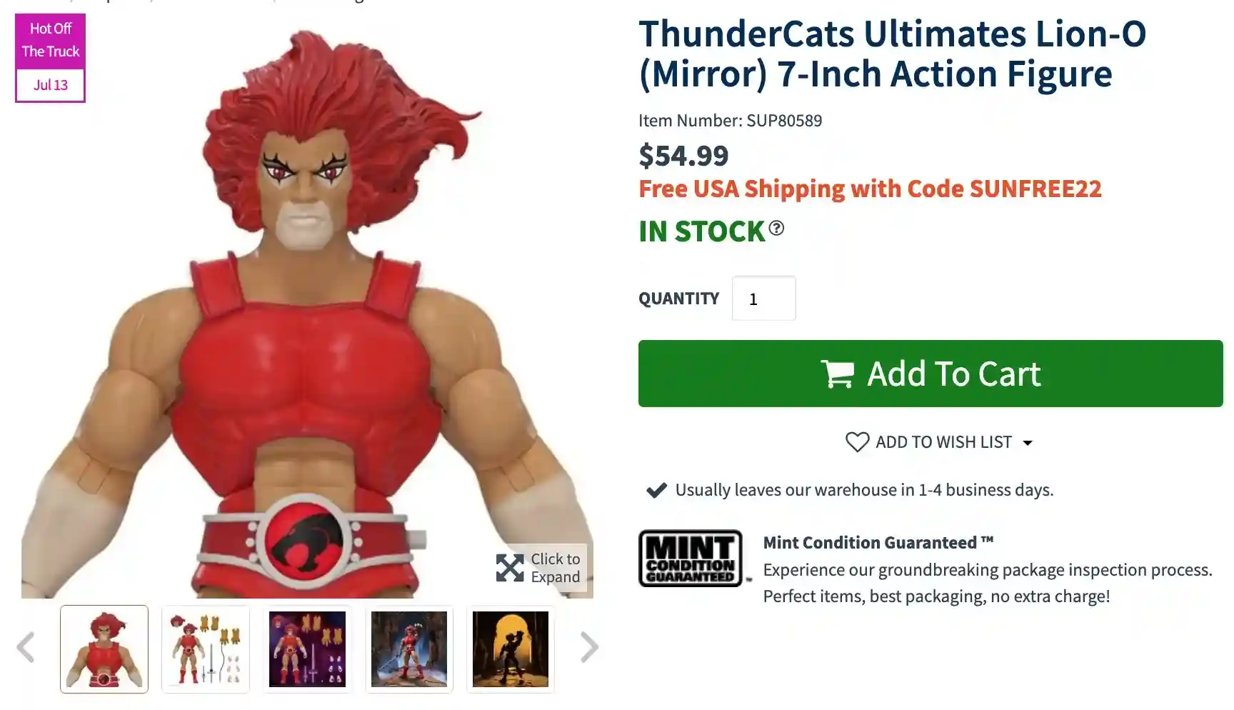
Task: Click the Hot Off The Truck badge
Action: point(50,58)
